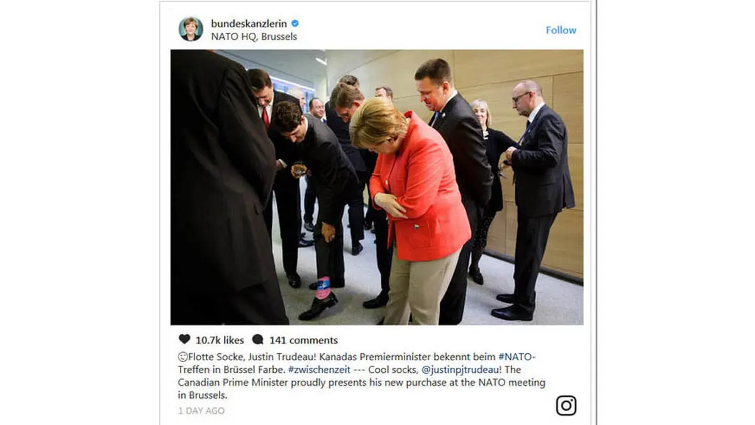Click the post photo of leaders

click(377, 187)
